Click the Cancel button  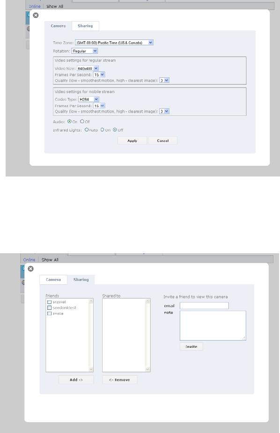point(162,140)
